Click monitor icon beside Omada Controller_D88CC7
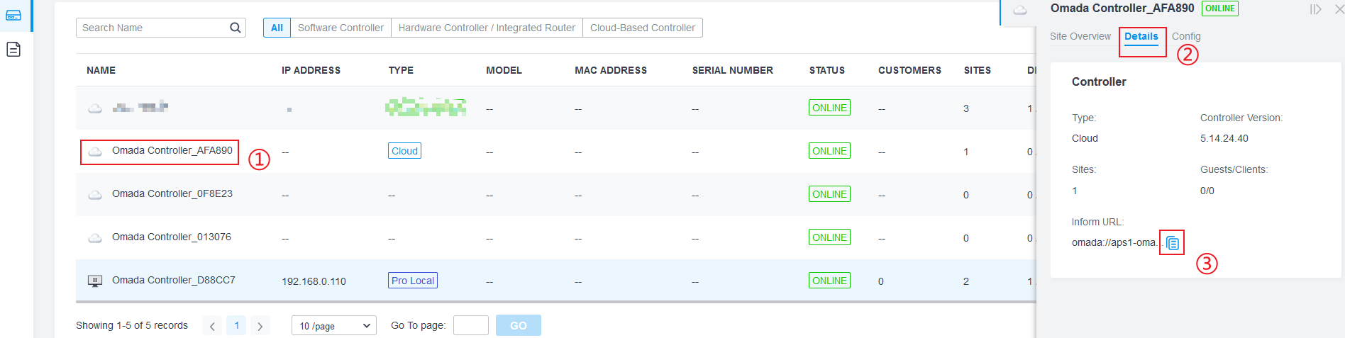 pyautogui.click(x=95, y=281)
